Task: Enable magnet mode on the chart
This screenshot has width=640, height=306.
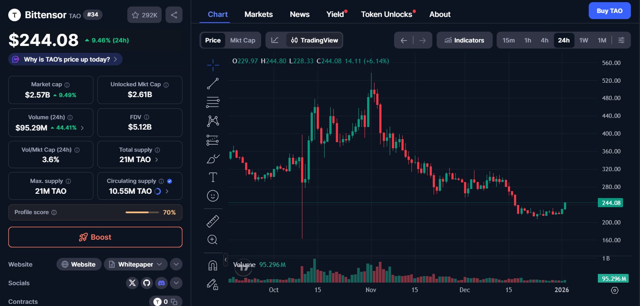Action: click(213, 265)
